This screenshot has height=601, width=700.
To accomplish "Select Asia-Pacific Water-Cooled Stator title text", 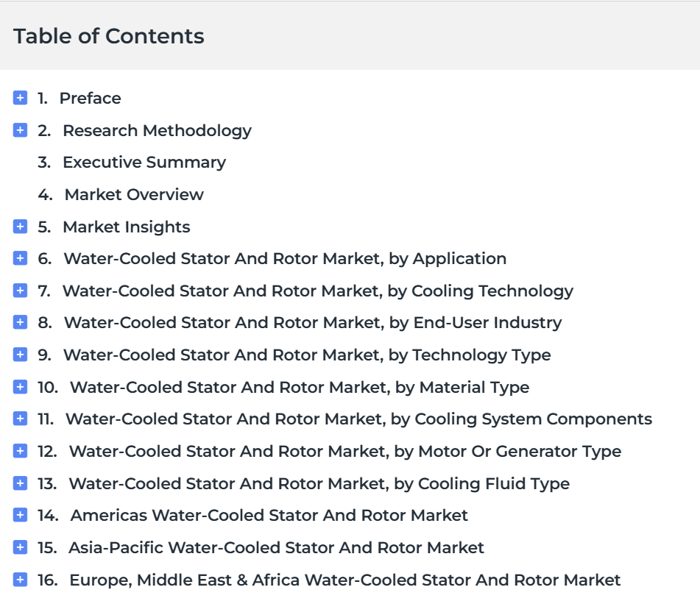I will [276, 547].
